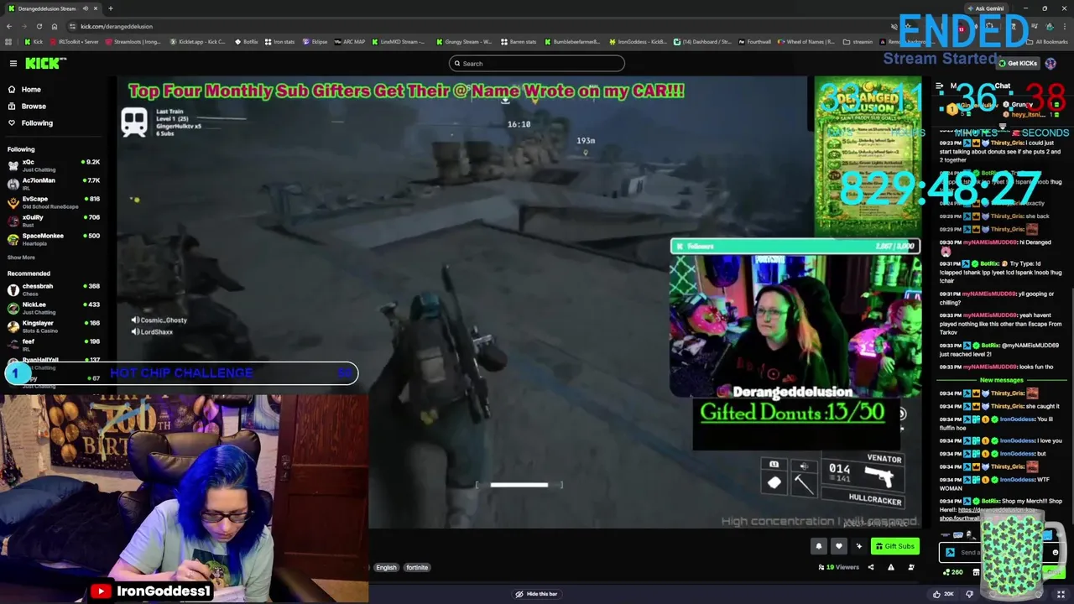Click the report warning triangle icon
The height and width of the screenshot is (604, 1074).
pyautogui.click(x=890, y=567)
